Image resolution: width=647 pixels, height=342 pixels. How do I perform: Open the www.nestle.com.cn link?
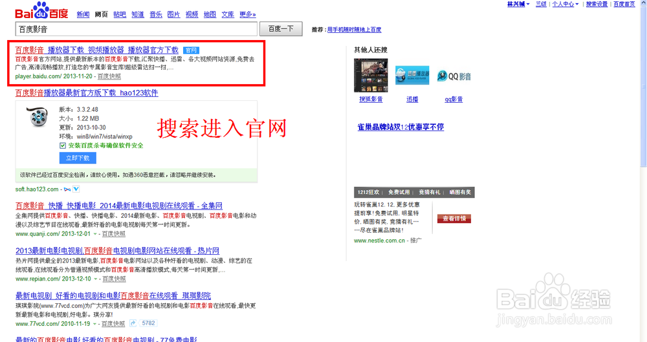click(x=379, y=240)
